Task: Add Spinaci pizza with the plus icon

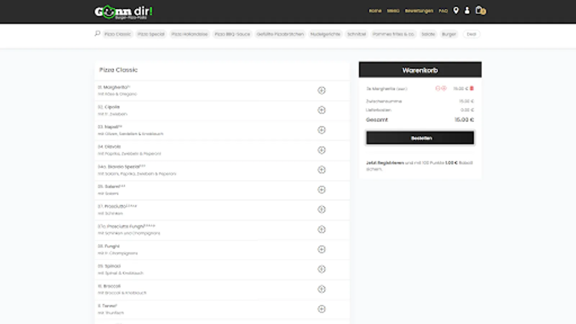Action: pyautogui.click(x=321, y=269)
